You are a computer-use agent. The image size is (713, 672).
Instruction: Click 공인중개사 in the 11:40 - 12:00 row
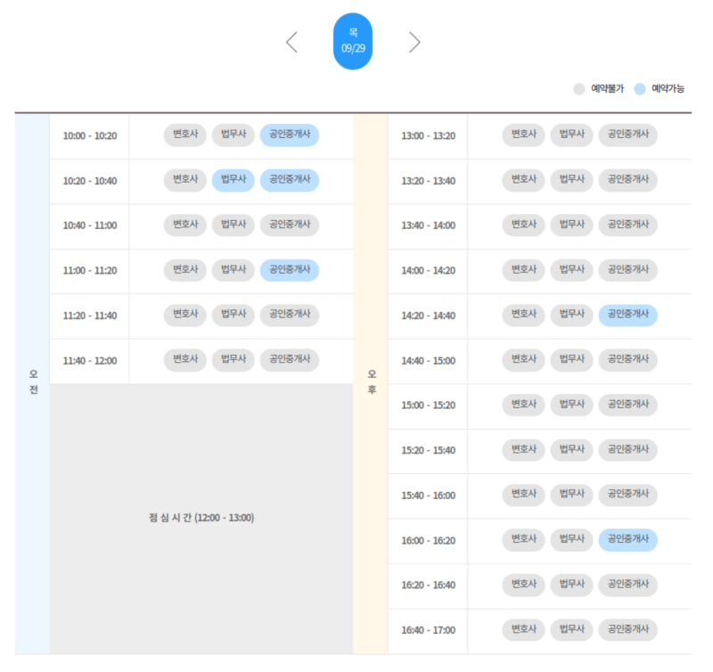coord(290,360)
